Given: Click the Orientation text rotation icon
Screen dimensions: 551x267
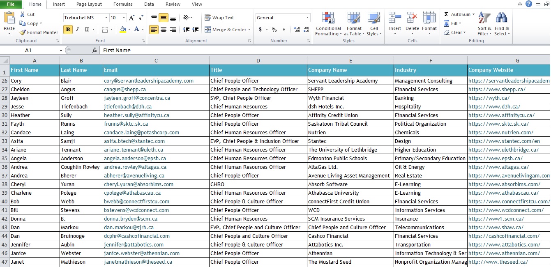Looking at the screenshot, I should tap(186, 18).
